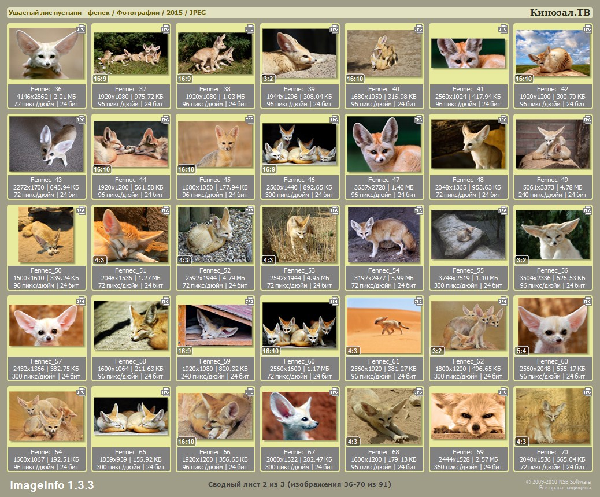
Task: Click the 16:10 badge on Fennec_40
Action: tap(355, 79)
